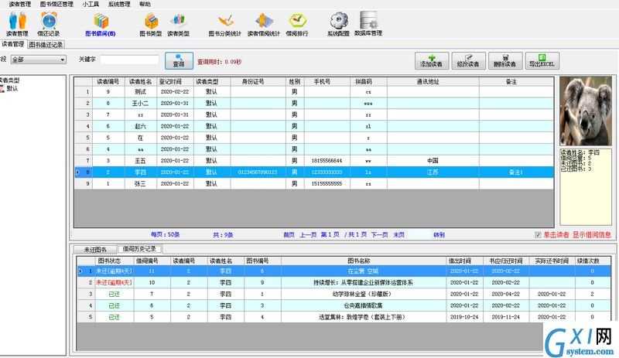Open the 图书类型 toolbar icon
This screenshot has height=358, width=619.
click(151, 24)
